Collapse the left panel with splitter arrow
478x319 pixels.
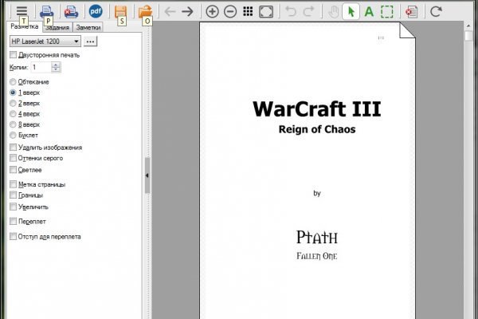coord(147,175)
